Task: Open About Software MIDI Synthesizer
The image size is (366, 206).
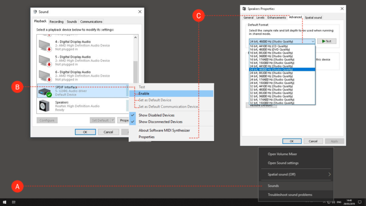Action: coord(171,131)
